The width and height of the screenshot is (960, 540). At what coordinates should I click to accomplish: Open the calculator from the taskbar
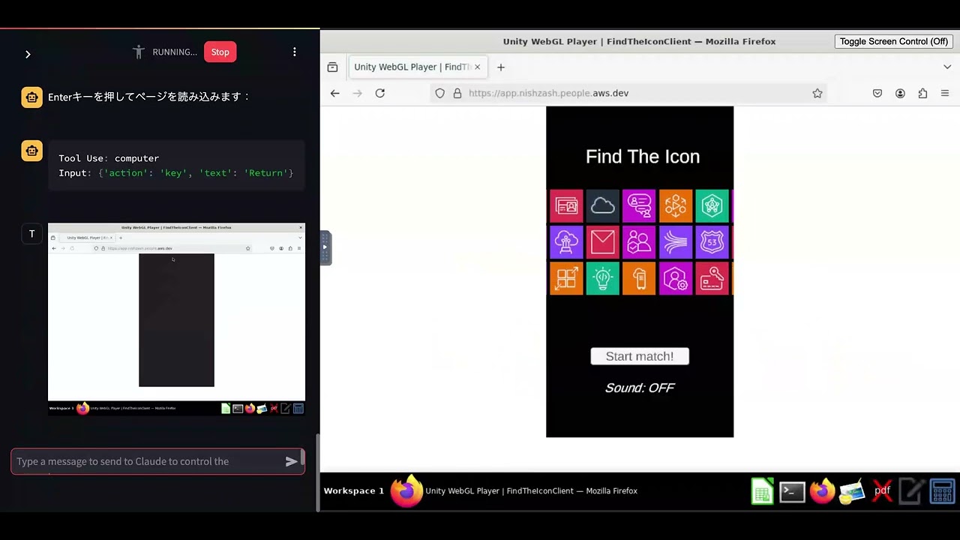point(942,490)
